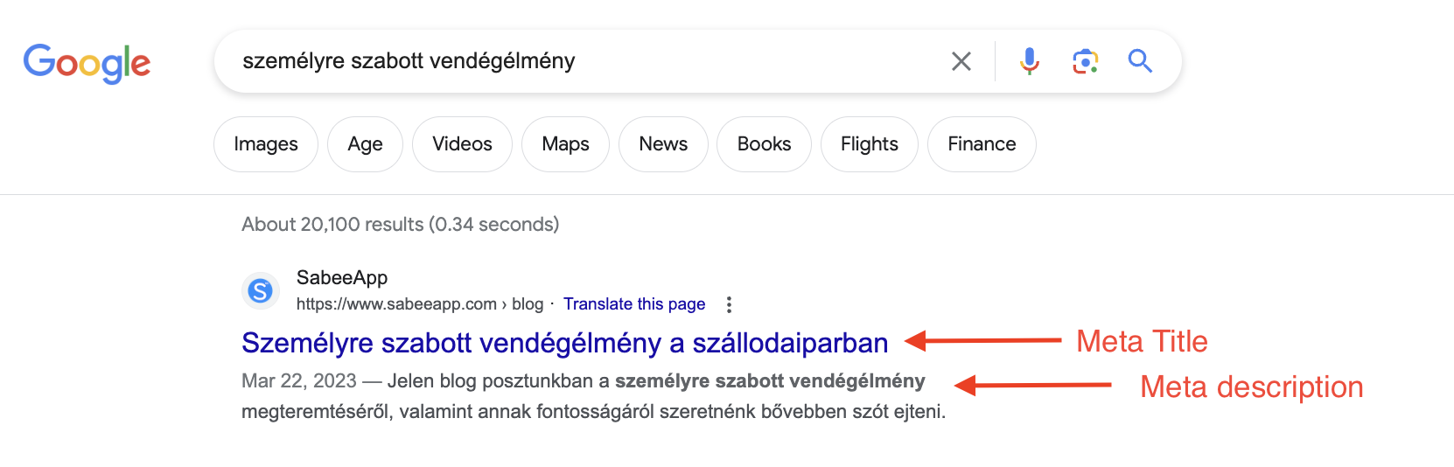Screen dimensions: 1454x467
Task: Open the Books results tab
Action: point(764,144)
